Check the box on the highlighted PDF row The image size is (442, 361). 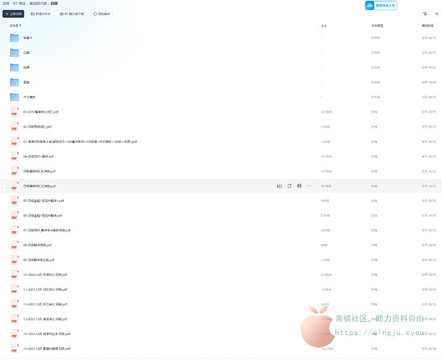[x=4, y=186]
